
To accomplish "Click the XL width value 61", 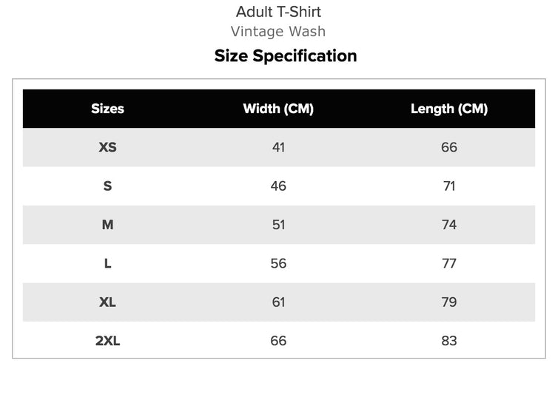I will (x=278, y=302).
